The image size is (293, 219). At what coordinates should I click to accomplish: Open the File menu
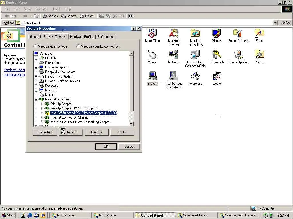click(x=8, y=9)
